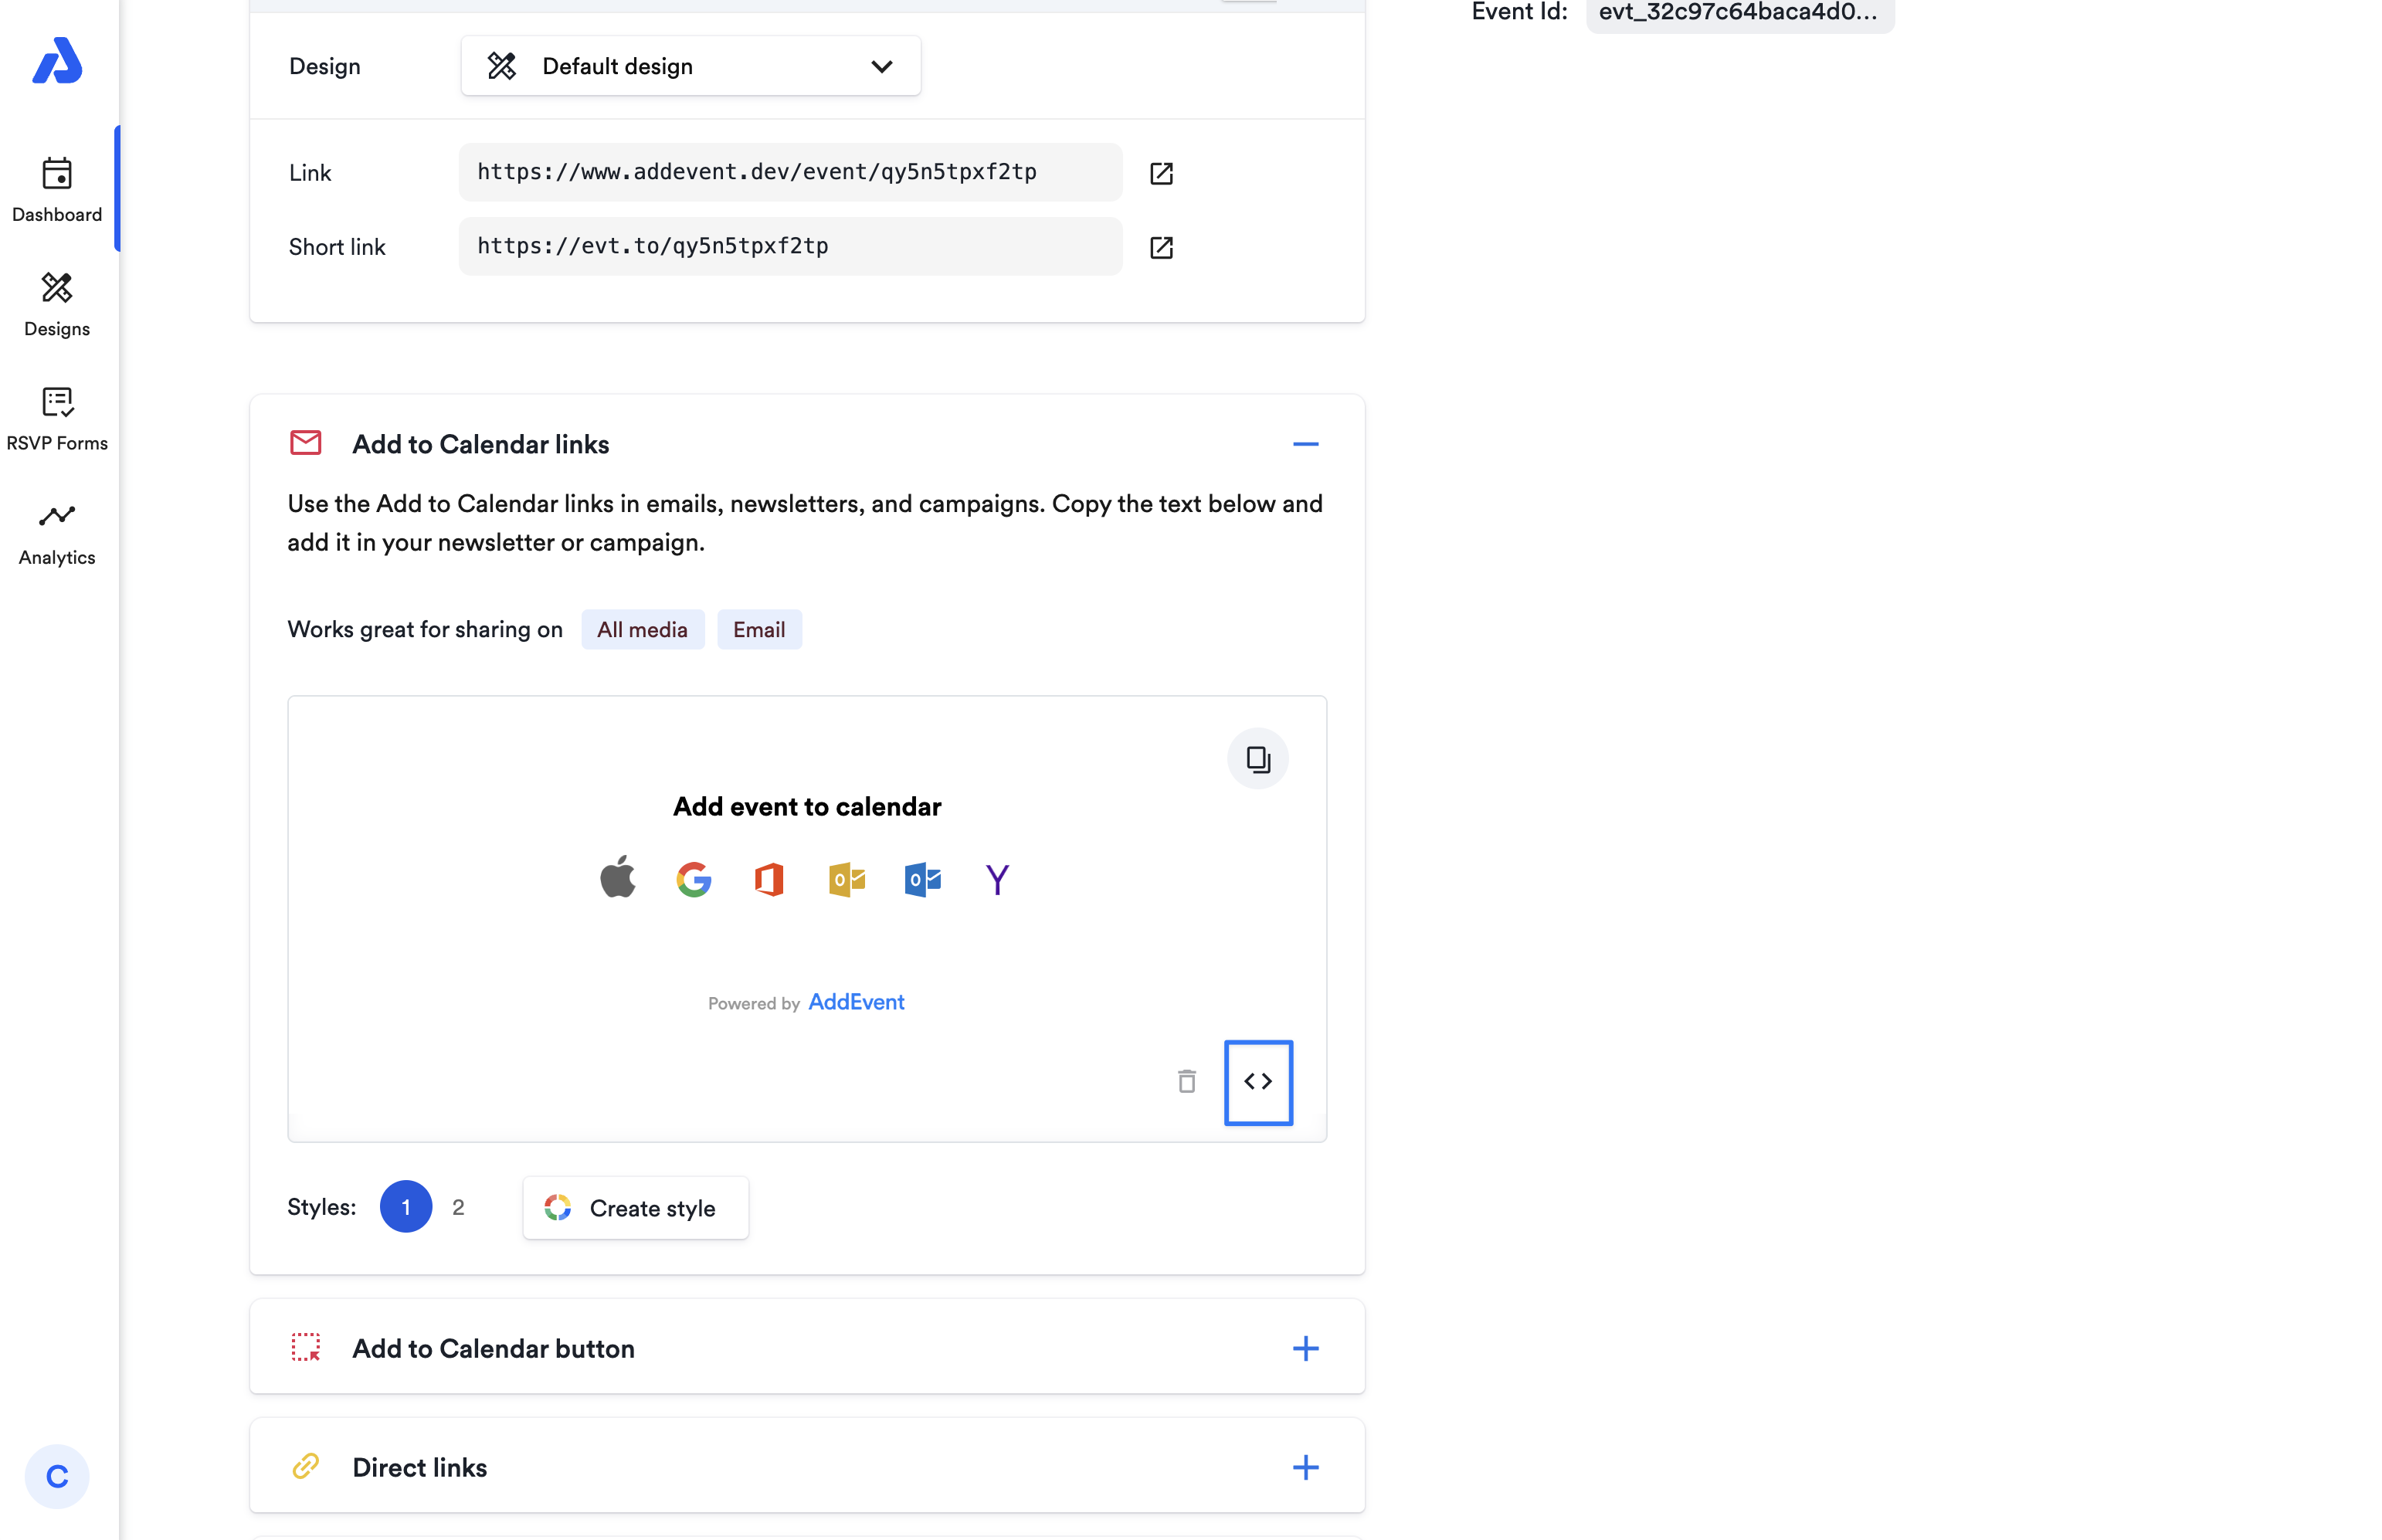Click the Create style button
The image size is (2382, 1540).
635,1208
